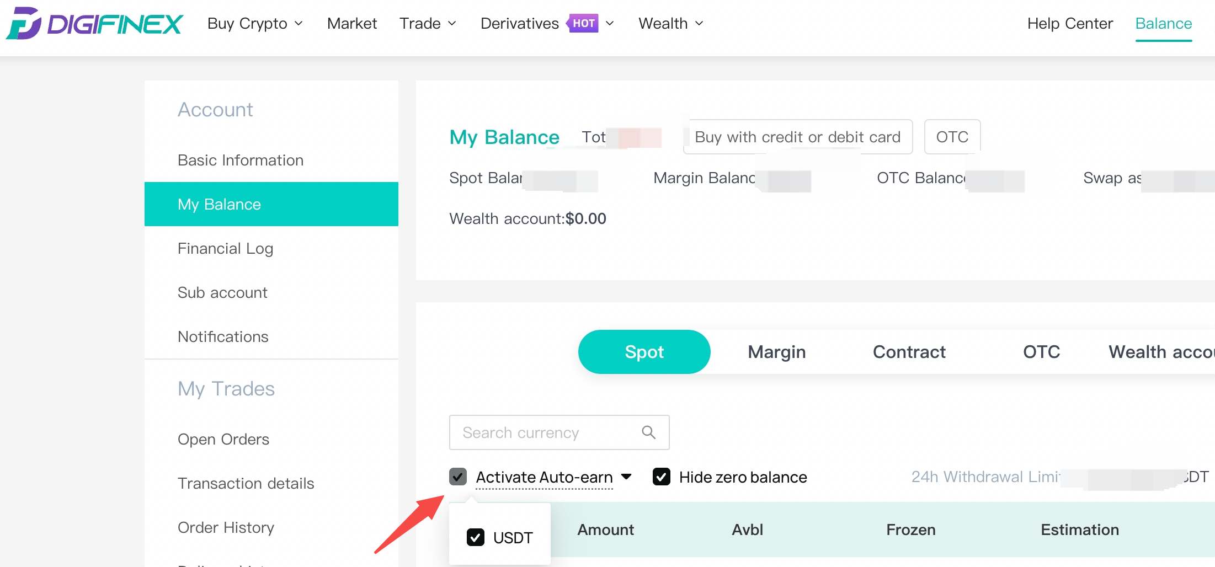
Task: Click Buy with credit or debit card
Action: click(x=798, y=137)
